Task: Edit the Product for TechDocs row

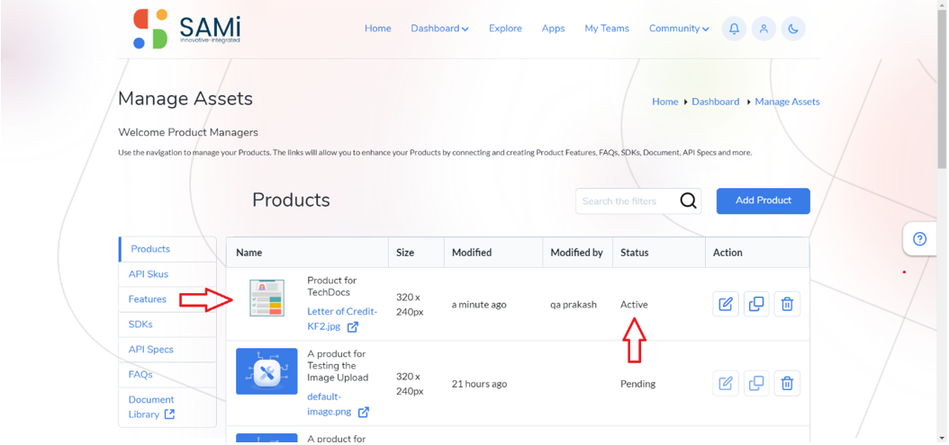Action: (x=726, y=304)
